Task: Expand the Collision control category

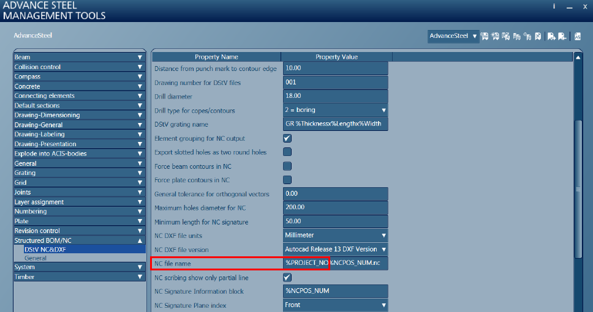Action: click(80, 67)
